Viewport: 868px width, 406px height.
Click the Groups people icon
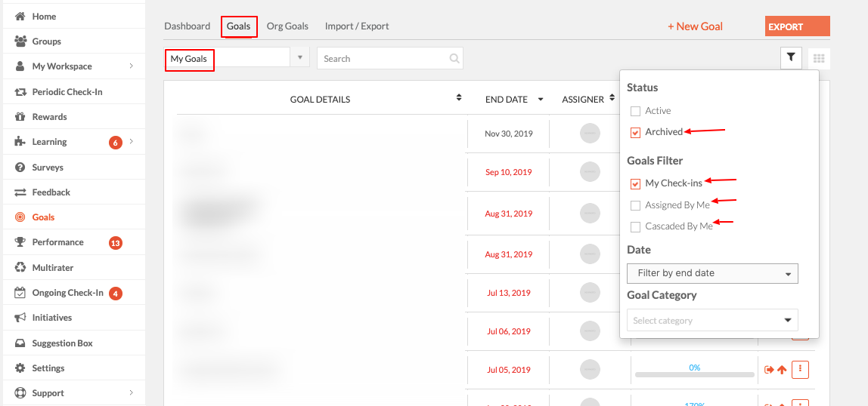[x=20, y=41]
